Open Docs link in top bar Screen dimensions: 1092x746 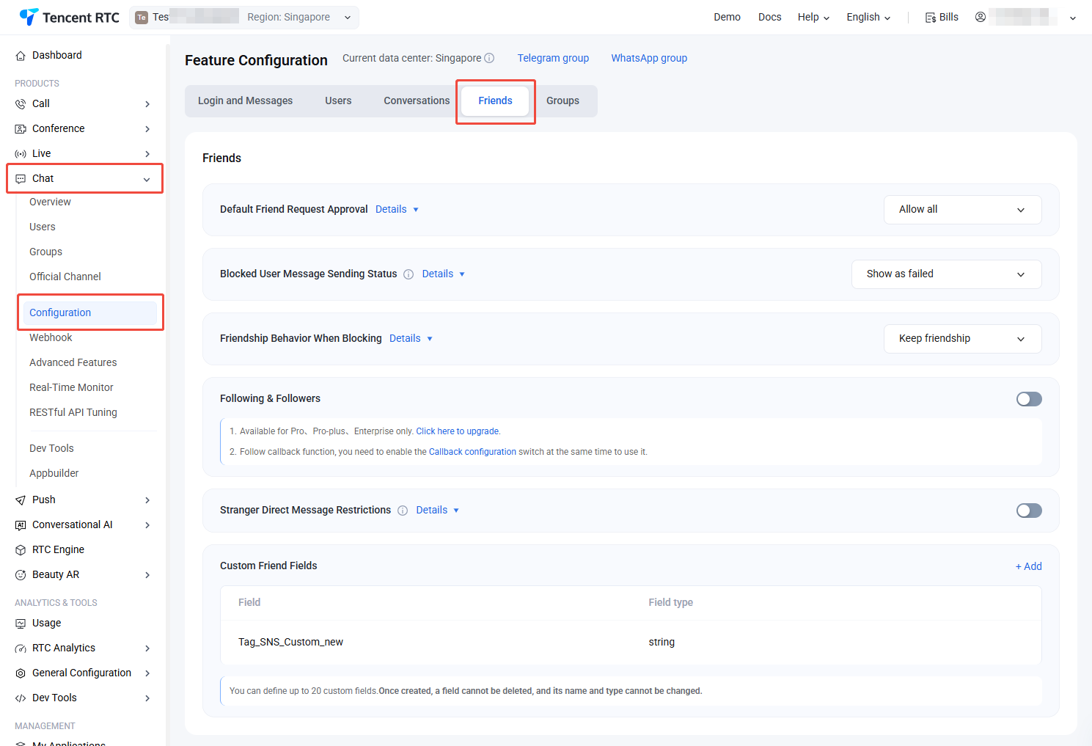coord(769,17)
